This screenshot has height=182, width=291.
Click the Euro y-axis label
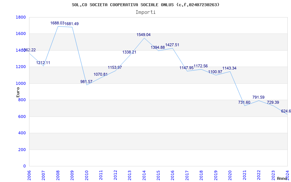(18, 92)
